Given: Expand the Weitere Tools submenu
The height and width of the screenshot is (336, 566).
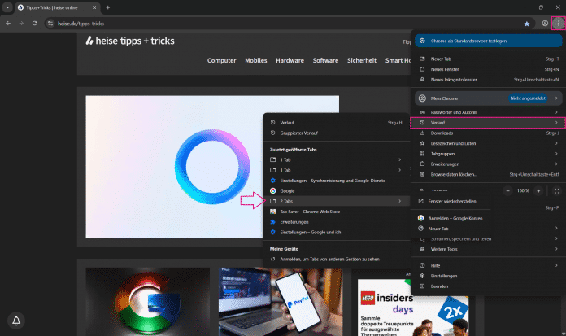Looking at the screenshot, I should coord(487,249).
